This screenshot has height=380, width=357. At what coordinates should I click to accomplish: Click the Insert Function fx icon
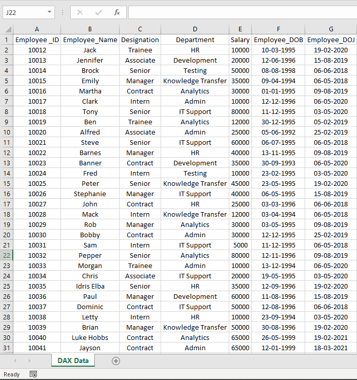[x=117, y=12]
